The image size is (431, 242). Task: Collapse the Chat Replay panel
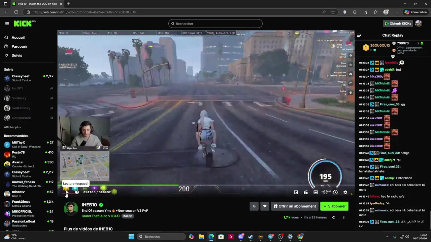tap(359, 35)
